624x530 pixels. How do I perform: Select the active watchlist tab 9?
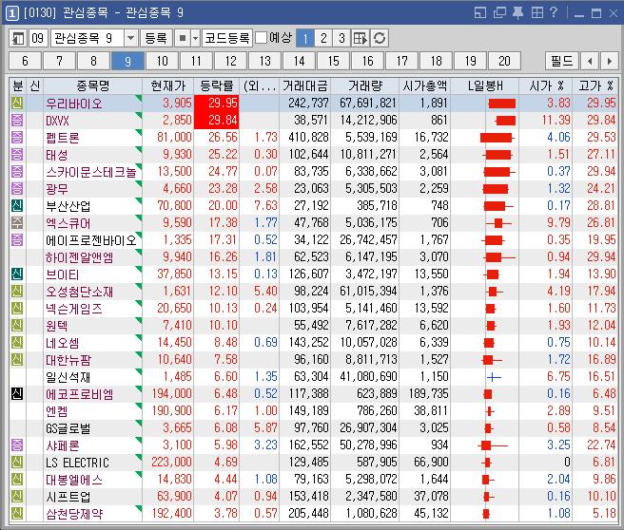point(127,61)
